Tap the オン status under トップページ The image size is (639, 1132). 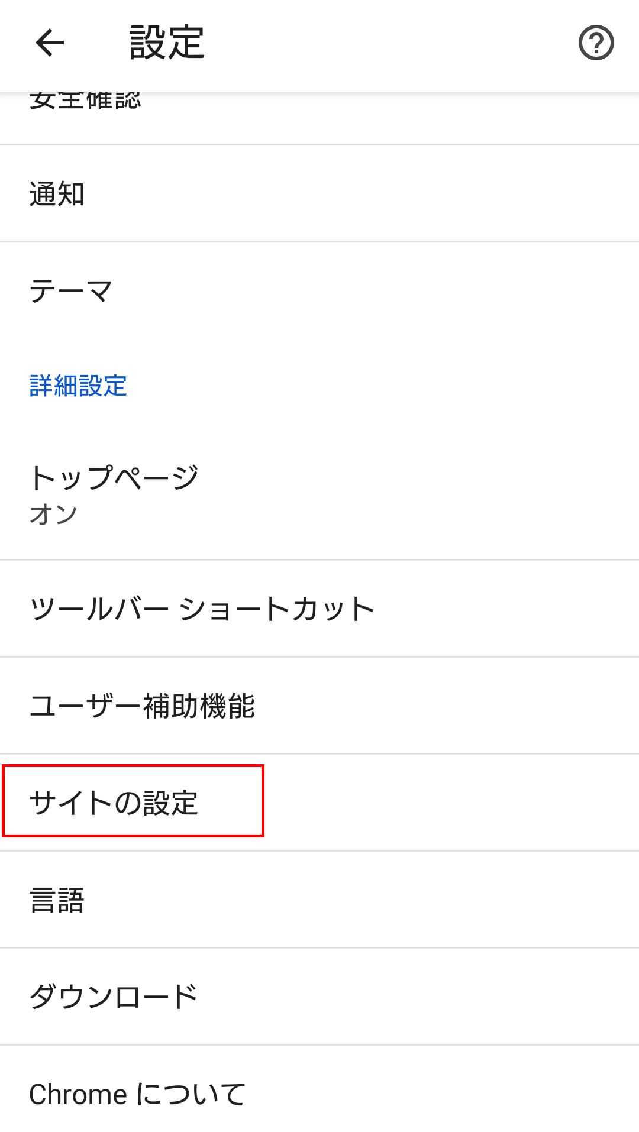(53, 515)
